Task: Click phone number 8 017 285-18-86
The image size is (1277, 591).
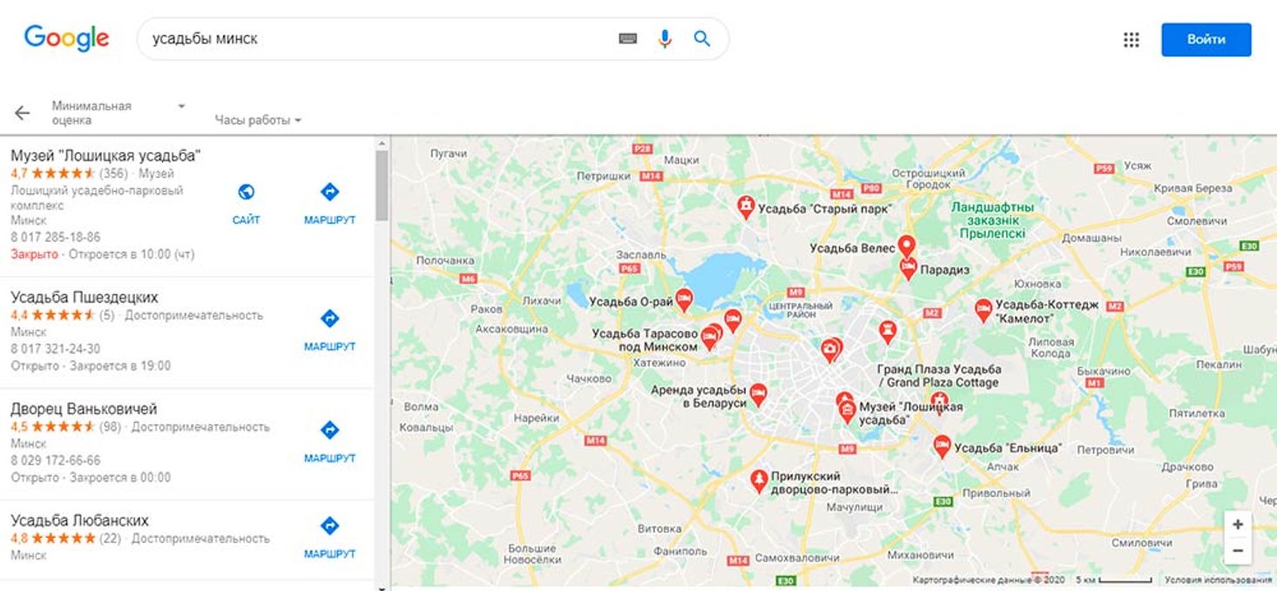Action: (x=55, y=237)
